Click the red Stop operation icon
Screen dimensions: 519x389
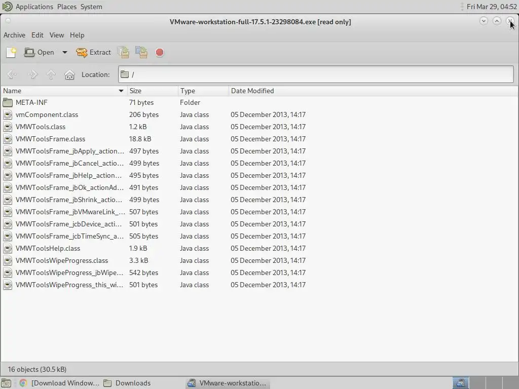(160, 52)
